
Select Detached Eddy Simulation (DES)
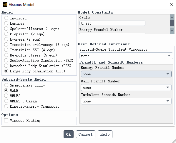point(6,66)
